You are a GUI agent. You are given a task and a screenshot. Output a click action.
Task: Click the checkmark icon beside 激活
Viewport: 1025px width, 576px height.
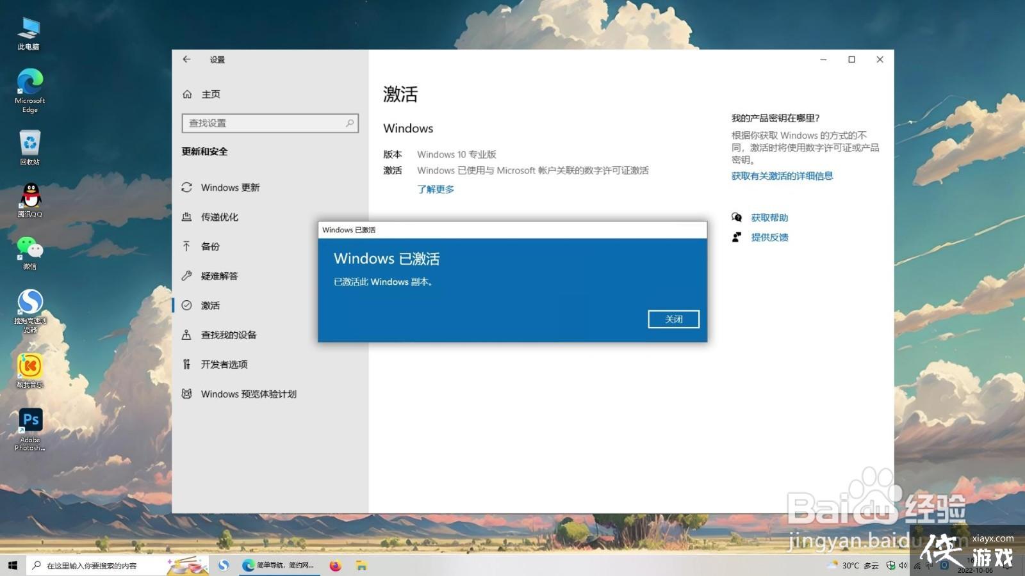click(187, 305)
